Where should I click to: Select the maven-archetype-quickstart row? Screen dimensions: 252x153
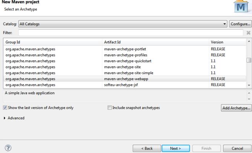point(125,61)
